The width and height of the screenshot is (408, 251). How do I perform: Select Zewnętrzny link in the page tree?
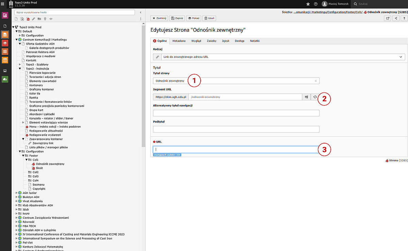click(43, 143)
